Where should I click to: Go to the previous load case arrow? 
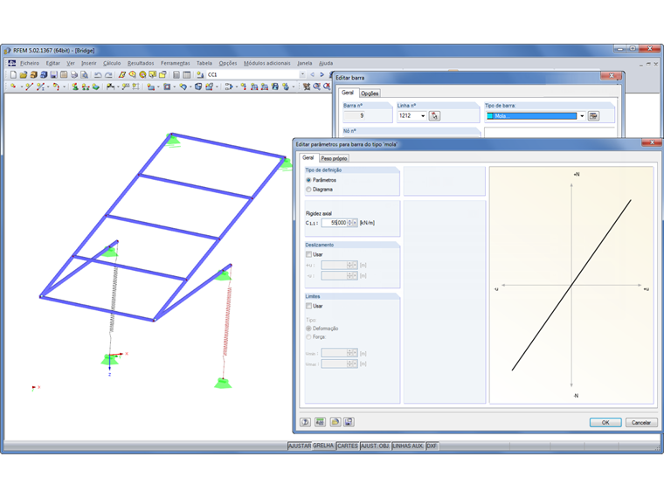click(x=313, y=74)
